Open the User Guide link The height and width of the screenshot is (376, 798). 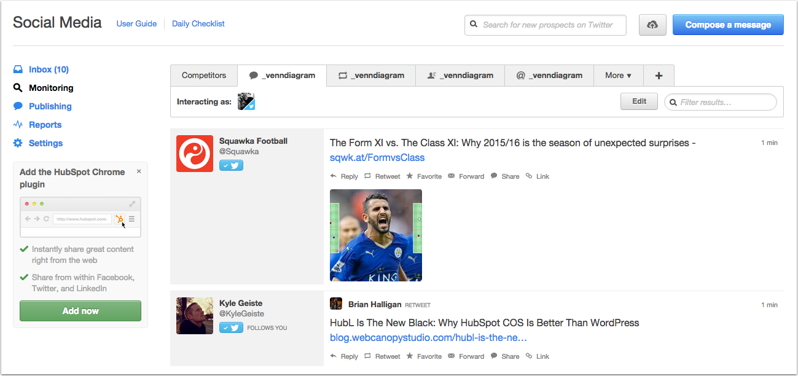click(136, 24)
